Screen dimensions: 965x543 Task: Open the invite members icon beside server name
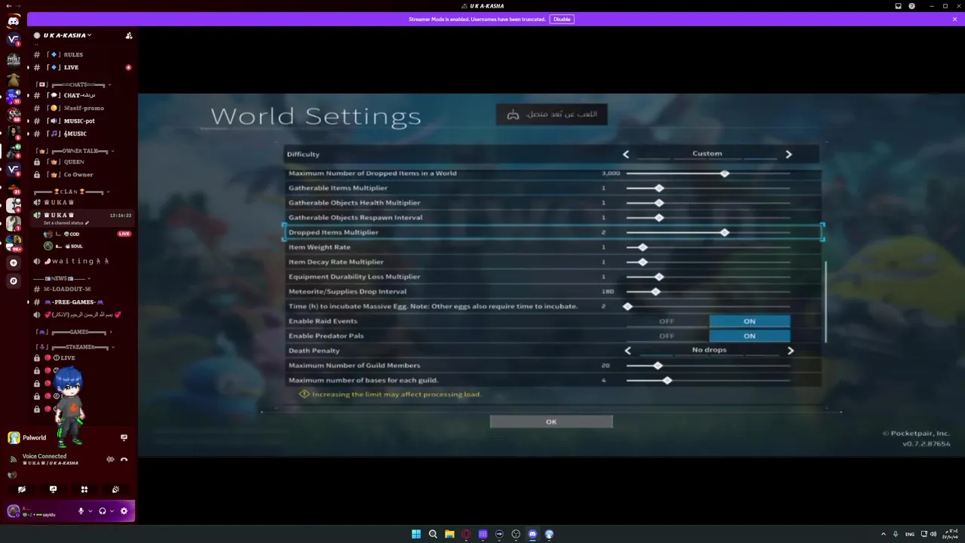[x=129, y=35]
